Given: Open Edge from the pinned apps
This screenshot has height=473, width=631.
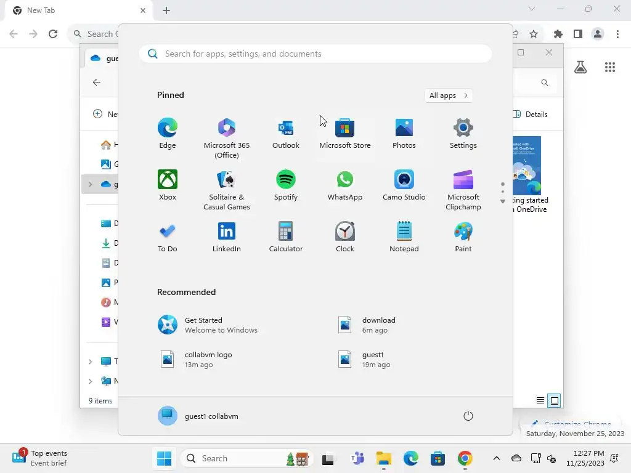Looking at the screenshot, I should tap(168, 134).
